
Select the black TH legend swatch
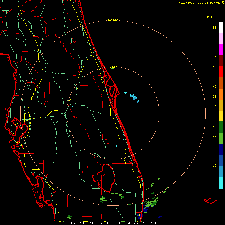pyautogui.click(x=221, y=194)
